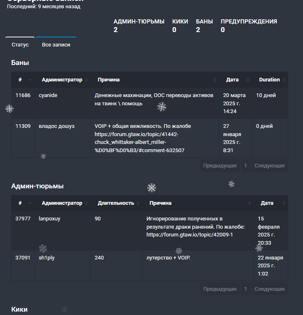The height and width of the screenshot is (315, 303).
Task: Click Следующая under the Админ-тюрьмы table
Action: pyautogui.click(x=270, y=289)
